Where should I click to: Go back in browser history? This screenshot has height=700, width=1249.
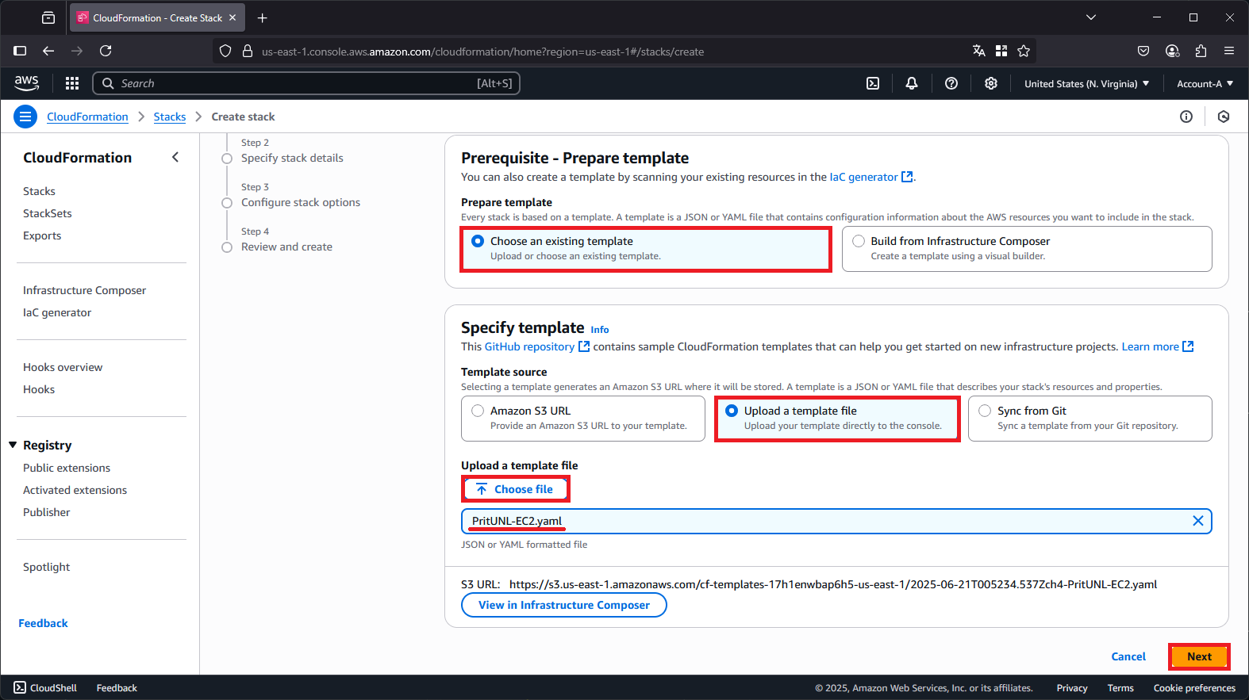coord(48,51)
